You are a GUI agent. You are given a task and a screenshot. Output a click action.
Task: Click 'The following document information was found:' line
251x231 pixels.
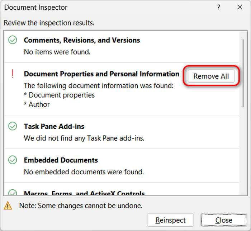point(99,86)
